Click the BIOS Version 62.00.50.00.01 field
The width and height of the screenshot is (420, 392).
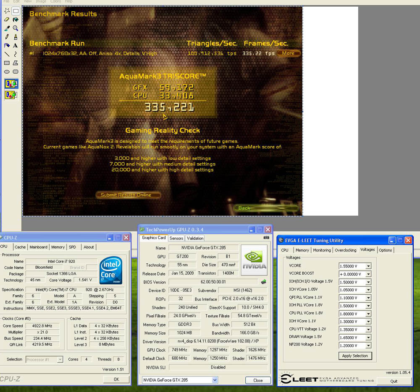(x=213, y=282)
